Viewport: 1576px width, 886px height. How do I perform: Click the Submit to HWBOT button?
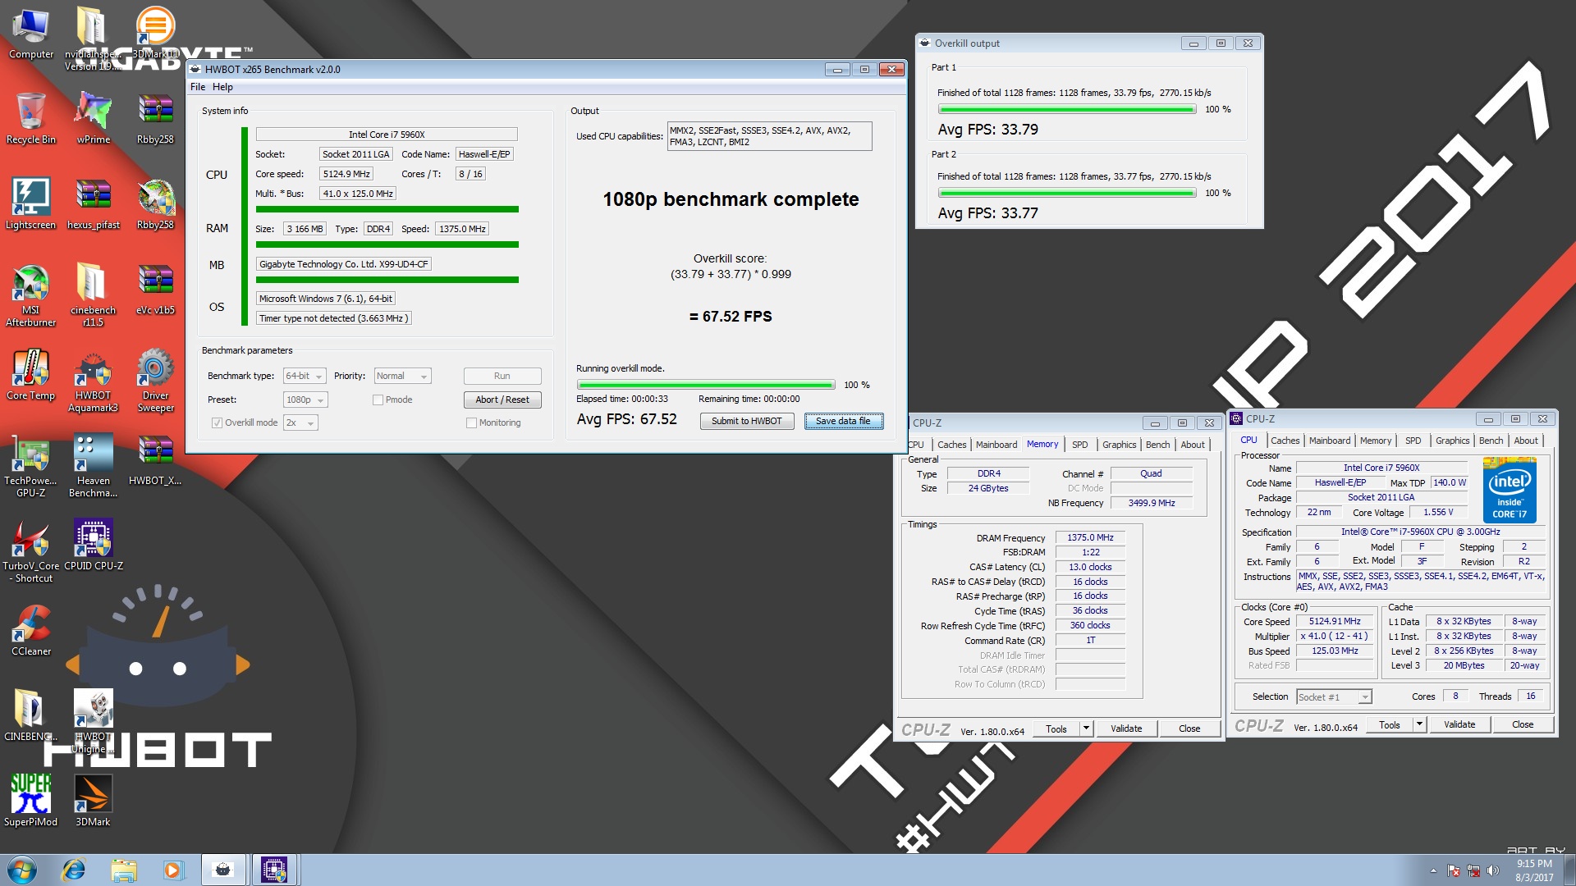click(746, 422)
